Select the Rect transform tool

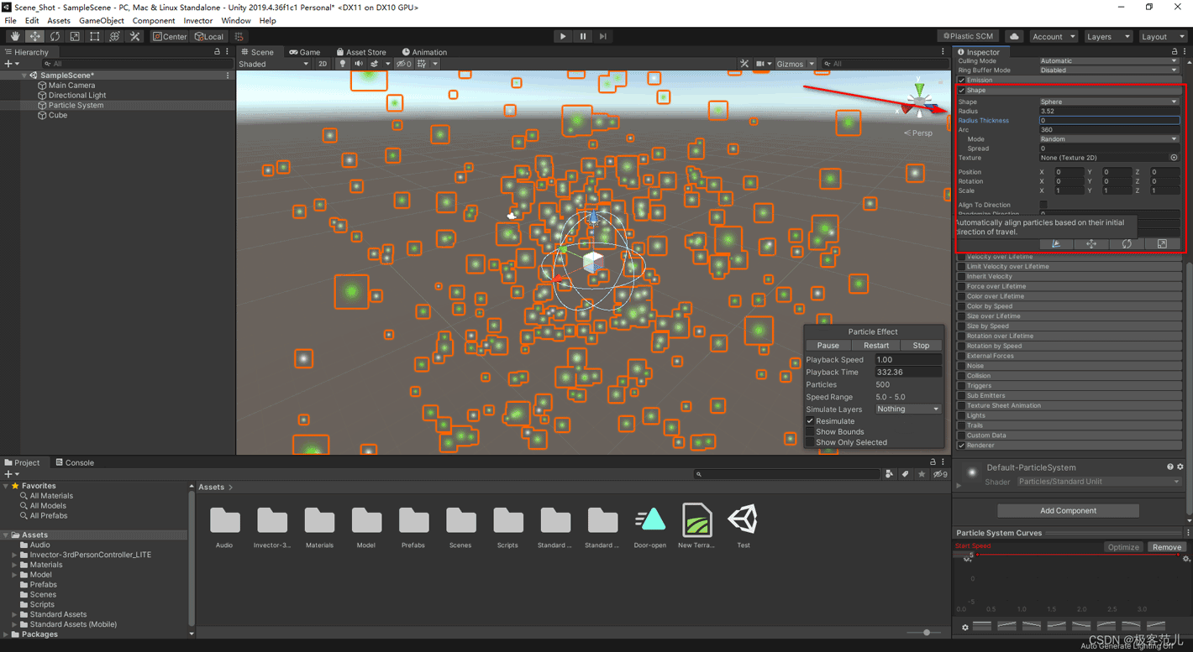click(x=95, y=37)
